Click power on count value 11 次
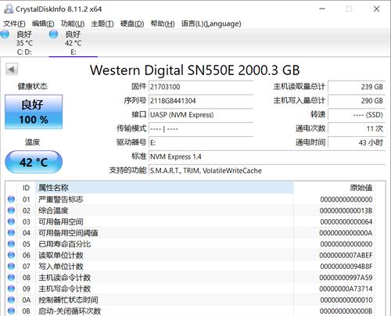This screenshot has width=391, height=316. [x=357, y=129]
